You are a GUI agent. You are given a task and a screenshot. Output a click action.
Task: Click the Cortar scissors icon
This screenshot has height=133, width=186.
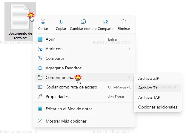pos(43,22)
